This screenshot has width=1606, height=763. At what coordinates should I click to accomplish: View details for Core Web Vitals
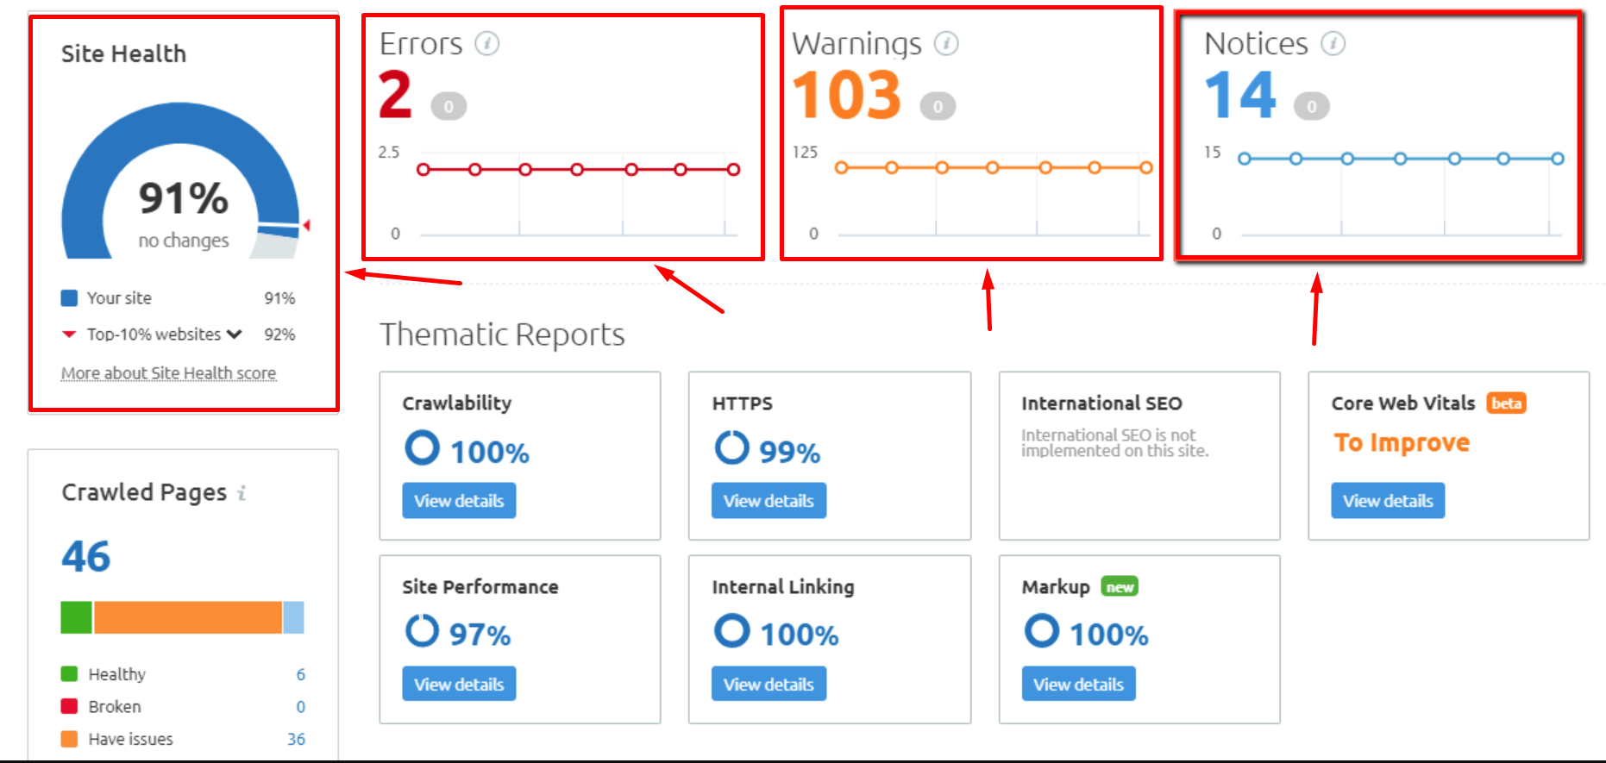(x=1388, y=501)
